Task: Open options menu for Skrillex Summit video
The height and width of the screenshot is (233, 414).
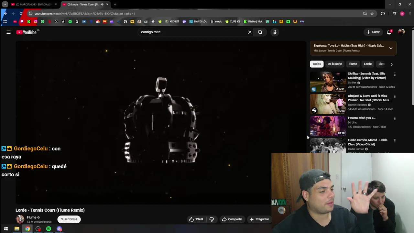Action: (x=395, y=74)
